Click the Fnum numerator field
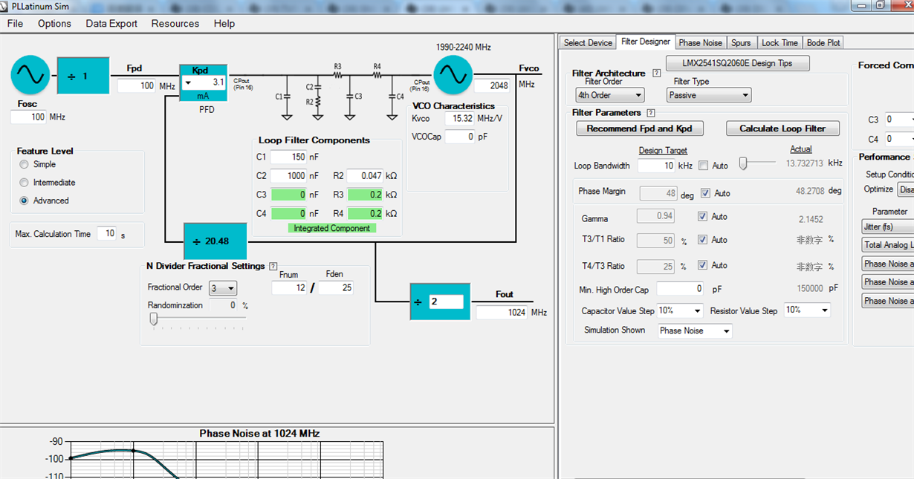 pyautogui.click(x=290, y=288)
